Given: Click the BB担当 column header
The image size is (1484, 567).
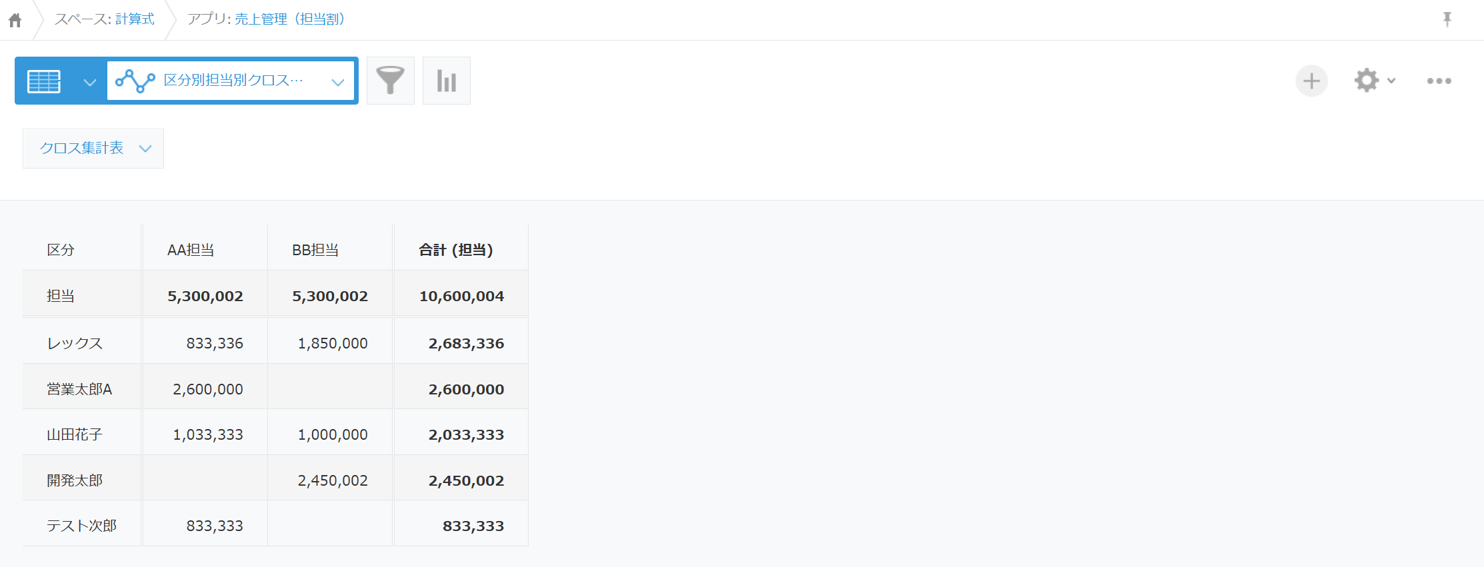Looking at the screenshot, I should (315, 250).
